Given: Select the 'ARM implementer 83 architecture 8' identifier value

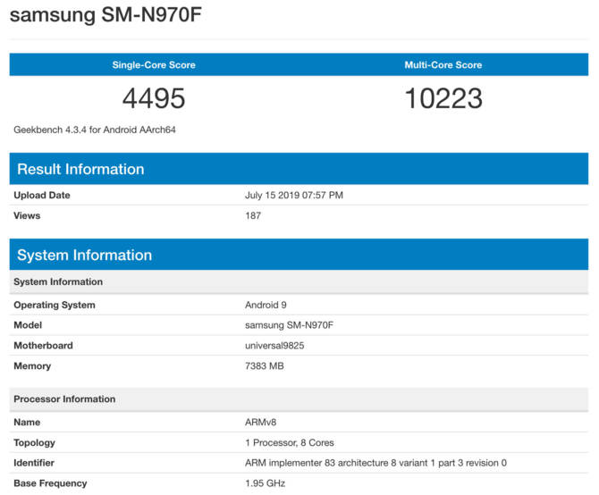Looking at the screenshot, I should tap(375, 463).
